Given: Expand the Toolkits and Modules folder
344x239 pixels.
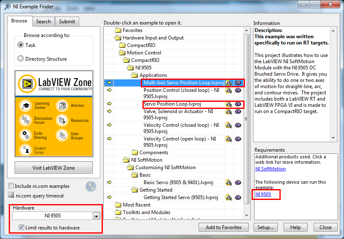Looking at the screenshot, I should coord(118,212).
